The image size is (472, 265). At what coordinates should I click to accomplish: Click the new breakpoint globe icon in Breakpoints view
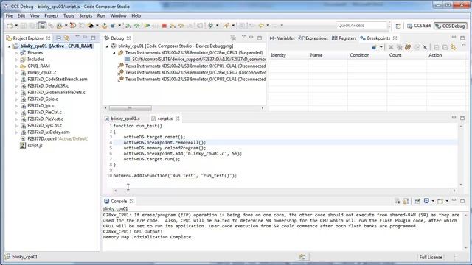click(374, 47)
